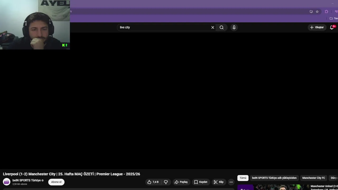Open the Oluştur create menu
Viewport: 338px width, 190px height.
point(317,27)
